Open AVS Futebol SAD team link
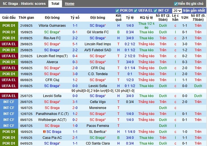Screen dimensions: 207x146 point(98,50)
